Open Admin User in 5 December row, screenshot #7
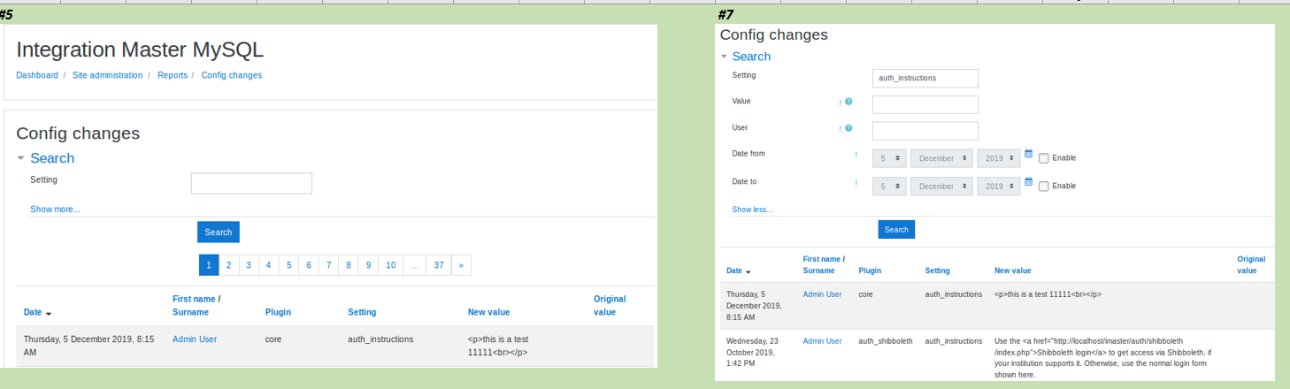Image resolution: width=1290 pixels, height=389 pixels. [x=822, y=294]
